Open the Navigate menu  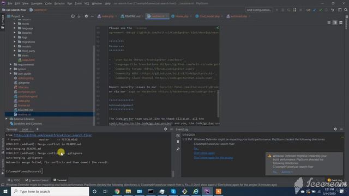tap(37, 4)
